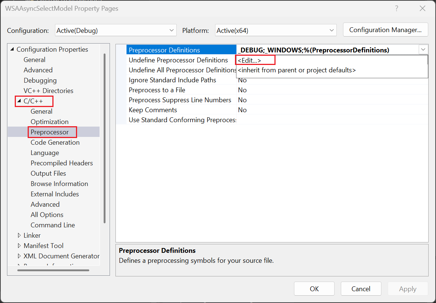Expand XML Document Generator node
Screen dimensions: 436x303
[20, 256]
